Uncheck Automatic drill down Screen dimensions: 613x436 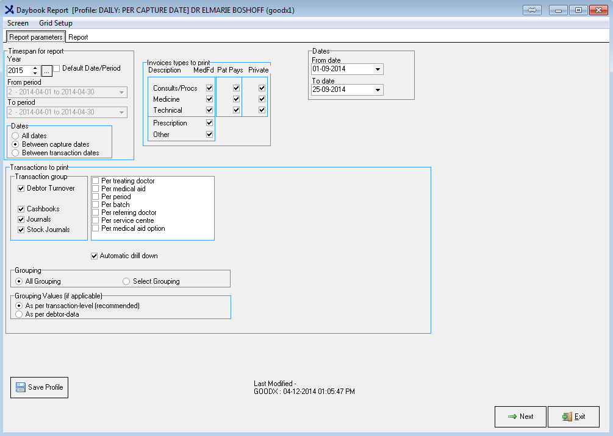point(95,256)
